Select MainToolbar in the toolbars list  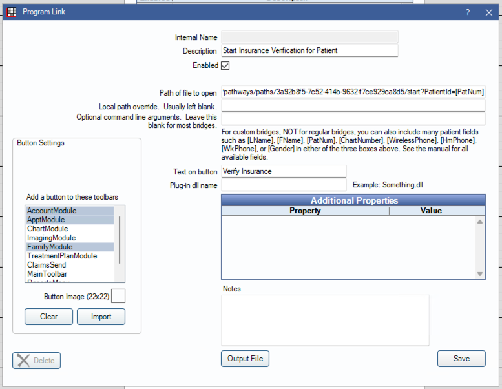click(x=47, y=274)
